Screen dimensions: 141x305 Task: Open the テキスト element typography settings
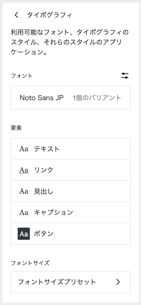click(71, 149)
